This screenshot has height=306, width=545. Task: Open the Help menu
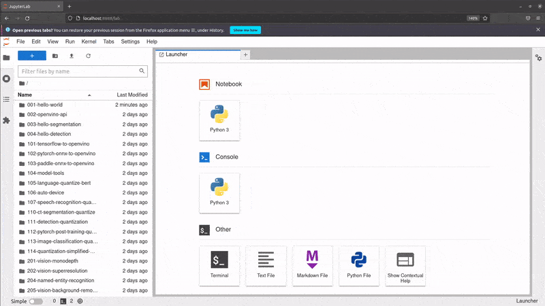coord(151,41)
